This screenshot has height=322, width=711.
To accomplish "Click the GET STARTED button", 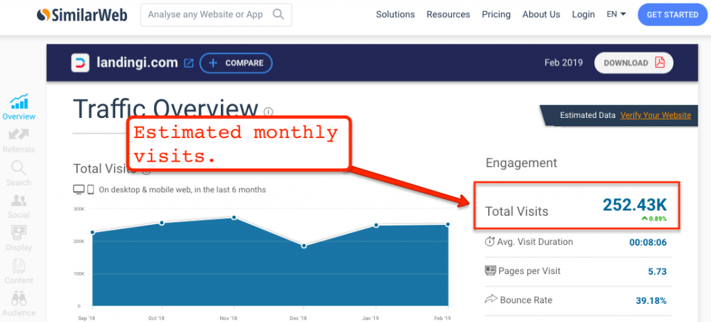I will pos(672,15).
